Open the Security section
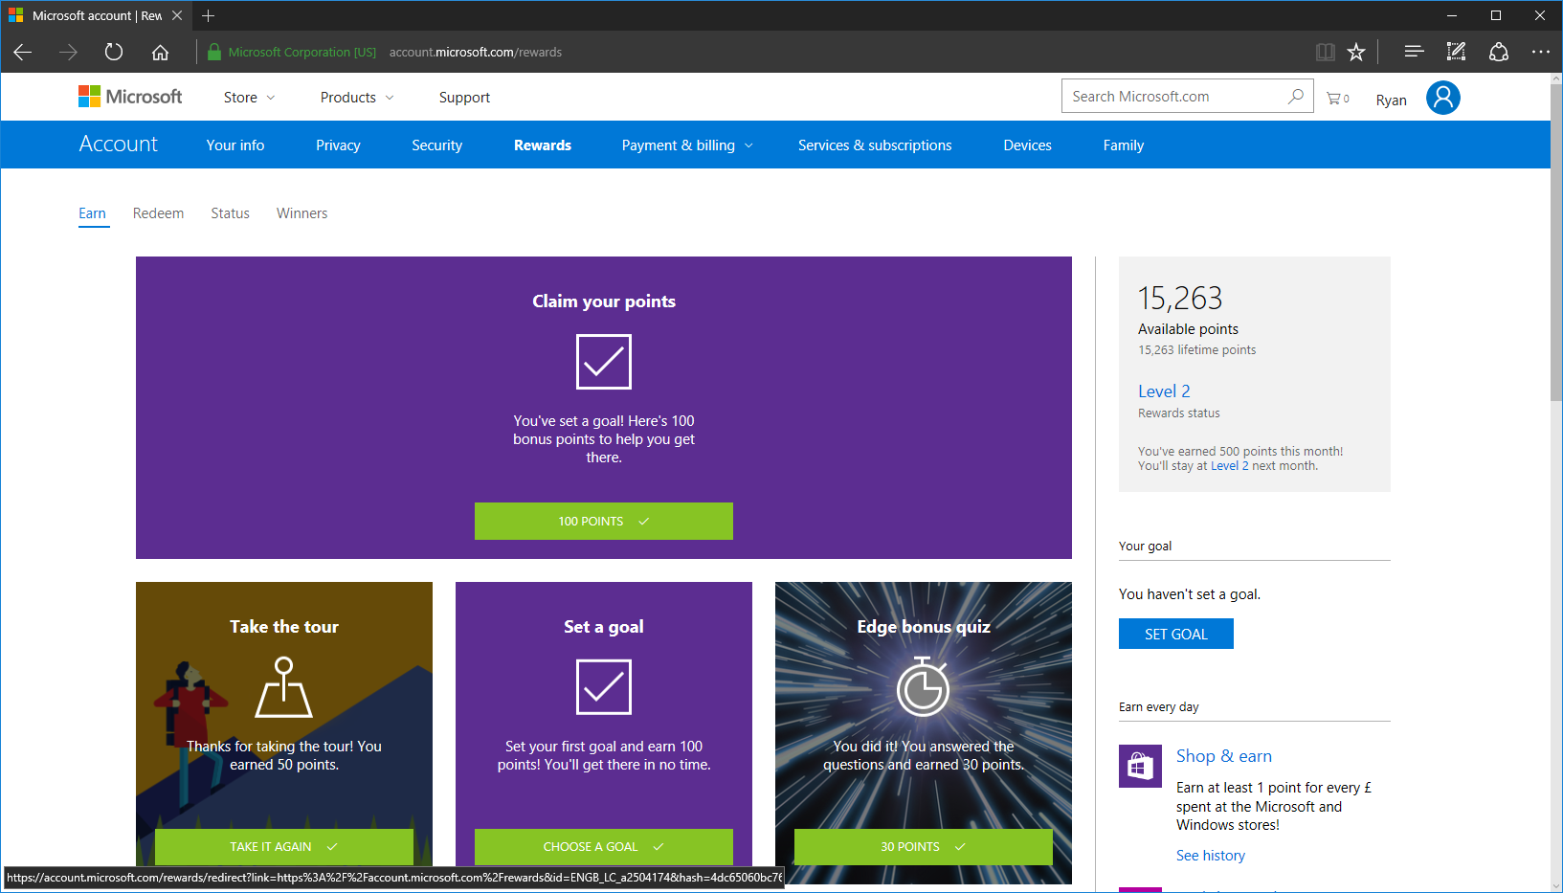The width and height of the screenshot is (1563, 893). pos(436,145)
